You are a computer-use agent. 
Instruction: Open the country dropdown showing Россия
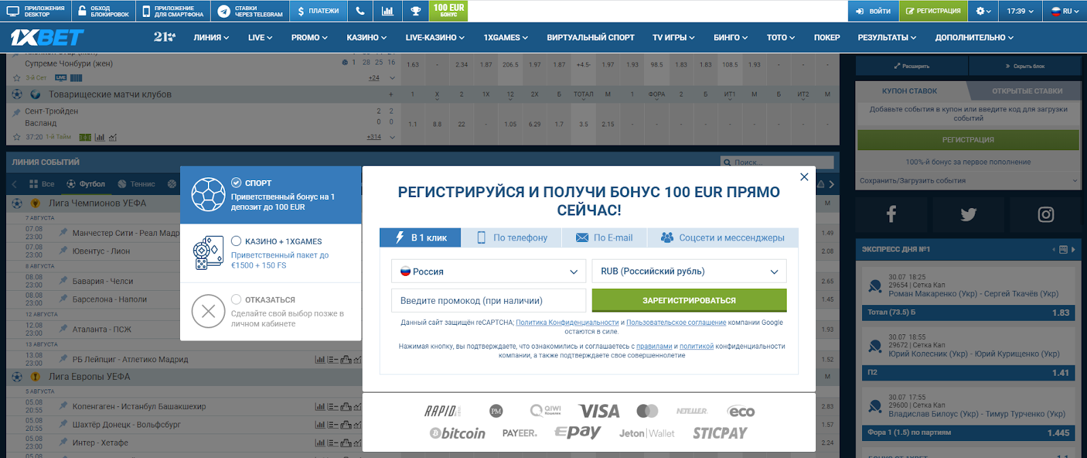click(488, 271)
